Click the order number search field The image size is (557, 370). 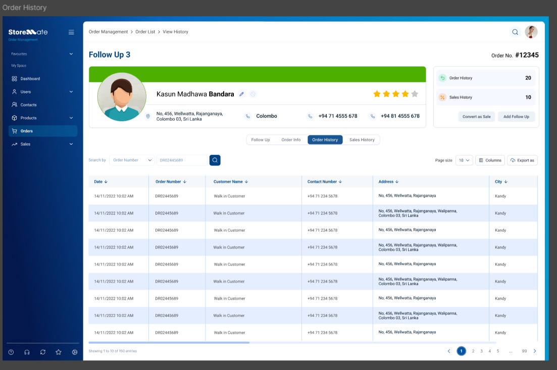click(182, 160)
